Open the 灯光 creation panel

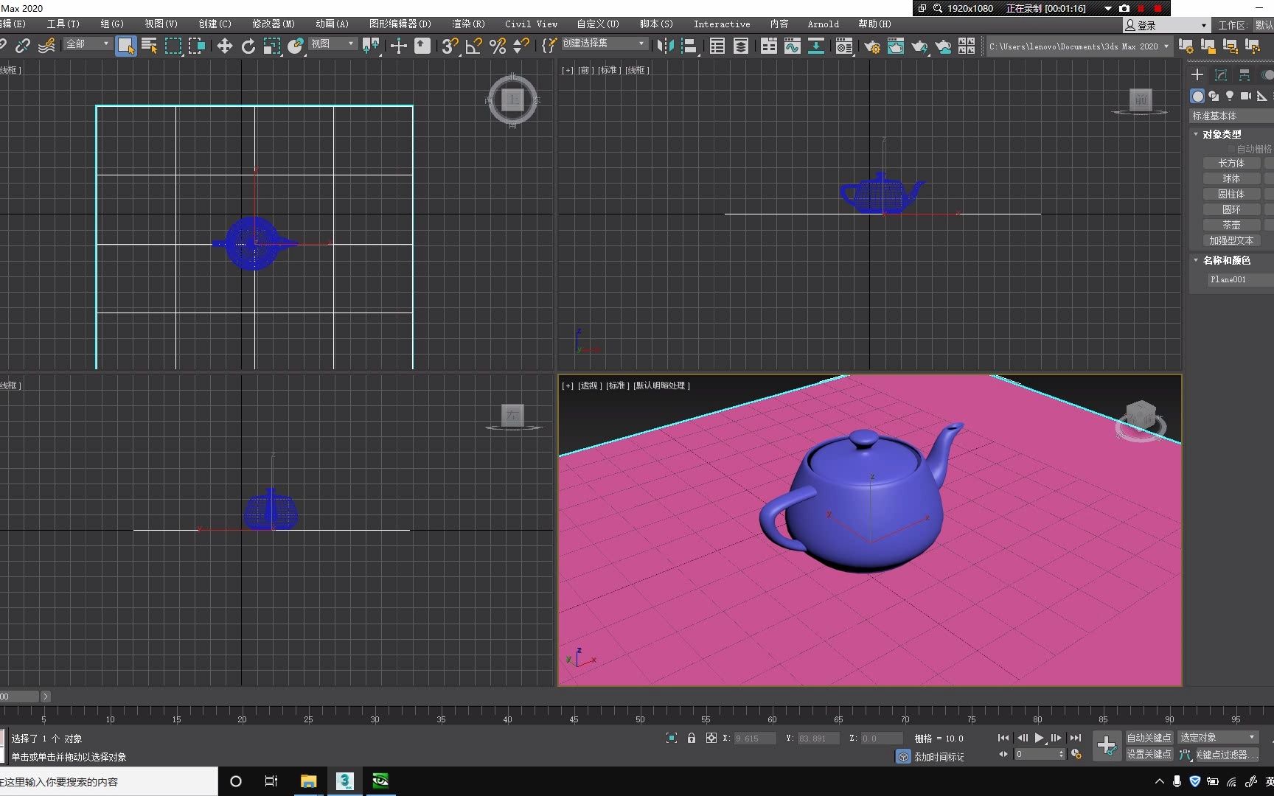(1230, 95)
